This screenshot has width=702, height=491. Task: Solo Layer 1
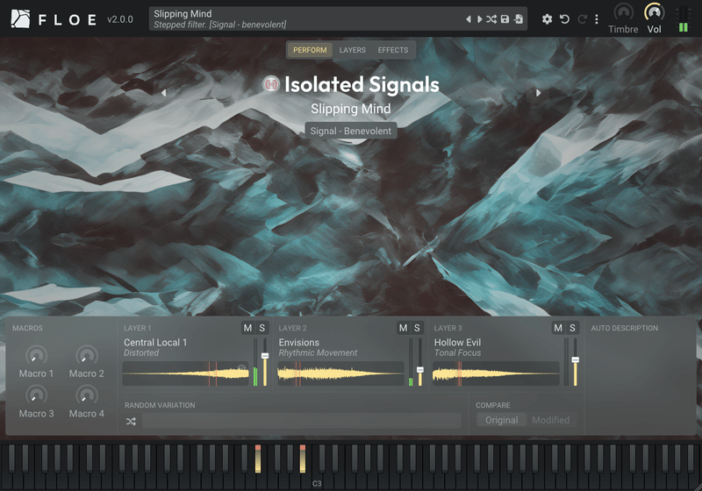point(261,328)
